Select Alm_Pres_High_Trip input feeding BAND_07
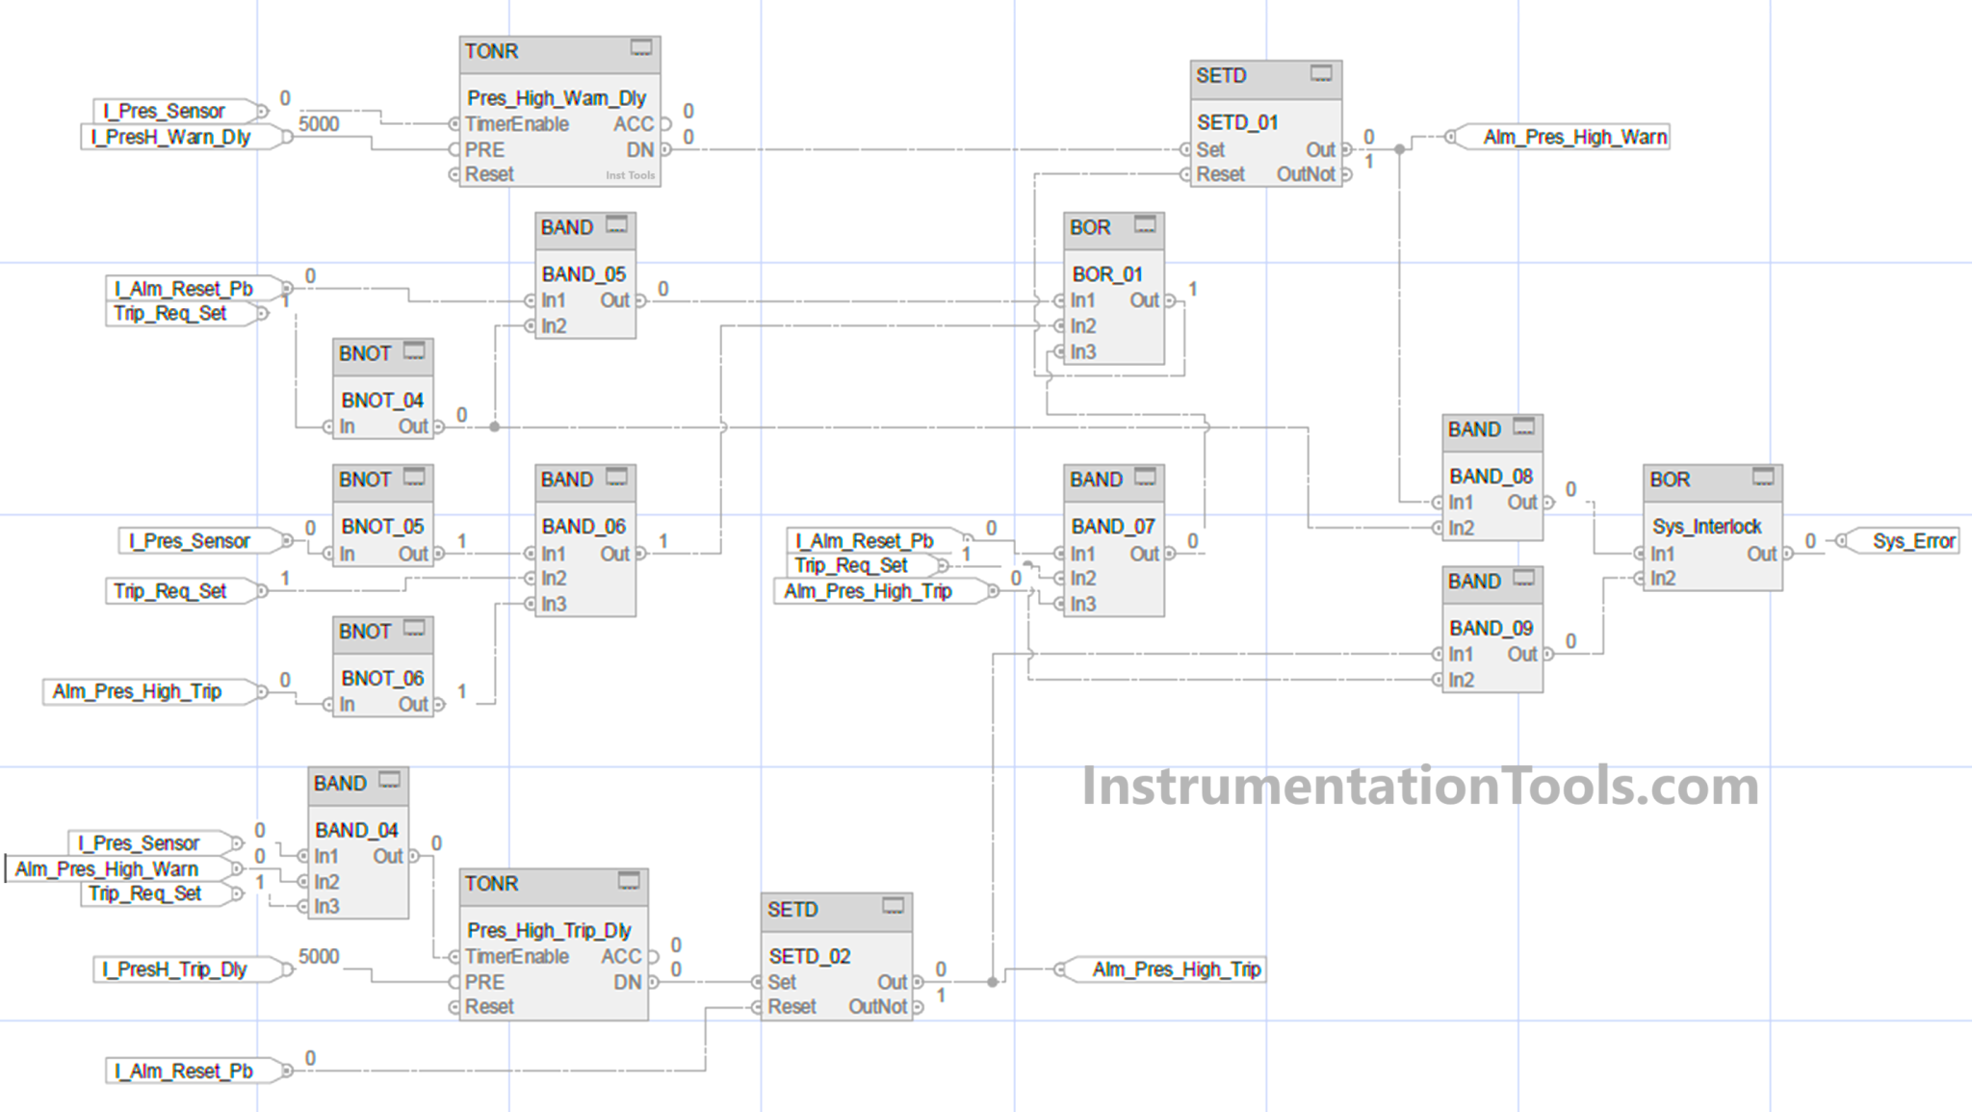Image resolution: width=1972 pixels, height=1112 pixels. [885, 591]
